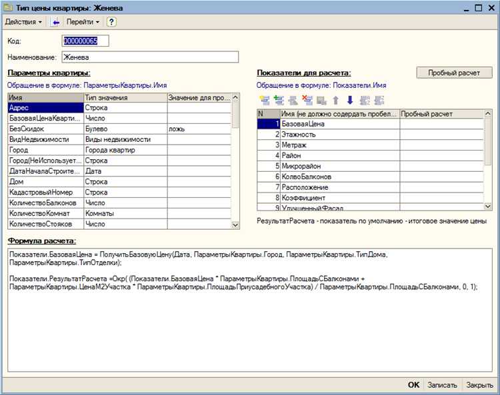Click the Пробный расчет button
Image resolution: width=500 pixels, height=395 pixels.
click(454, 73)
